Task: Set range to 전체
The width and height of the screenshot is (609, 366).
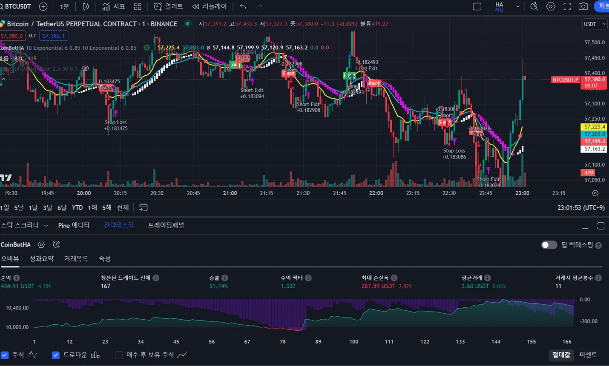Action: coord(123,207)
